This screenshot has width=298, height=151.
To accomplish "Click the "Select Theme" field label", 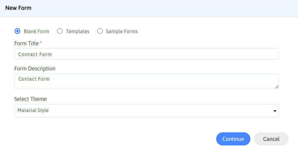I will tap(31, 99).
